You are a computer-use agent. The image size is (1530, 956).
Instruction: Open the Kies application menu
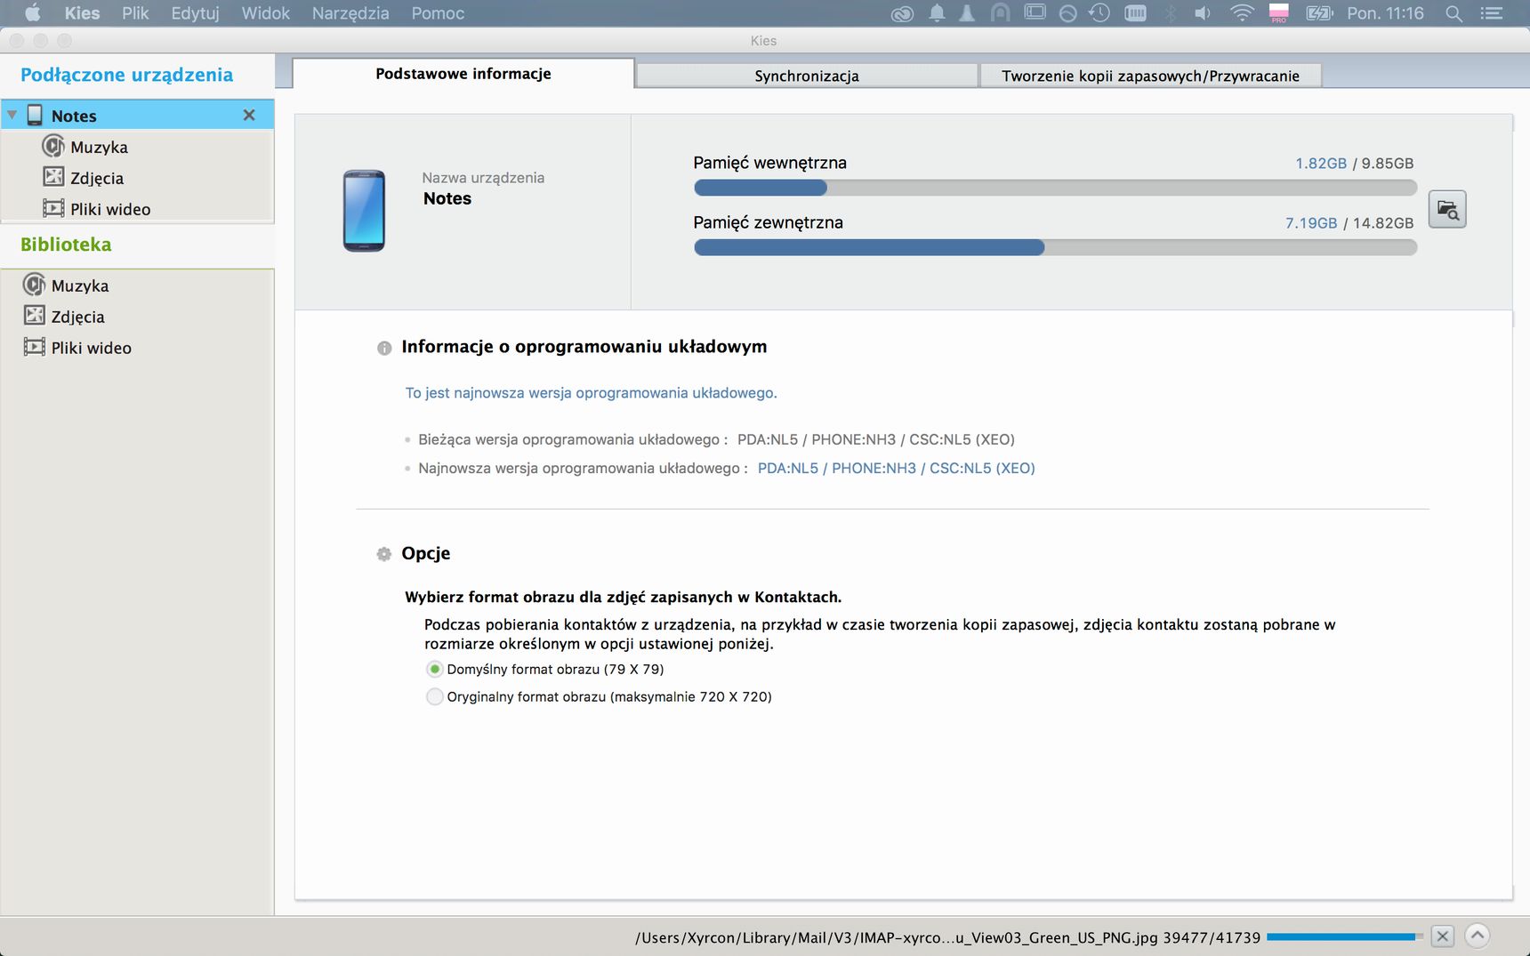82,13
